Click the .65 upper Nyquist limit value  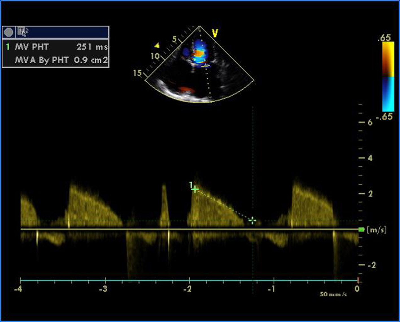pos(384,37)
